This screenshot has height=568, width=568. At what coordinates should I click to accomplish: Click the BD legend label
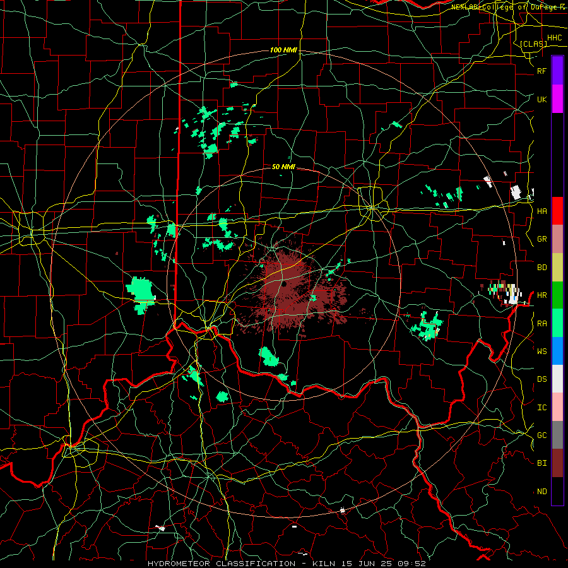tap(541, 268)
